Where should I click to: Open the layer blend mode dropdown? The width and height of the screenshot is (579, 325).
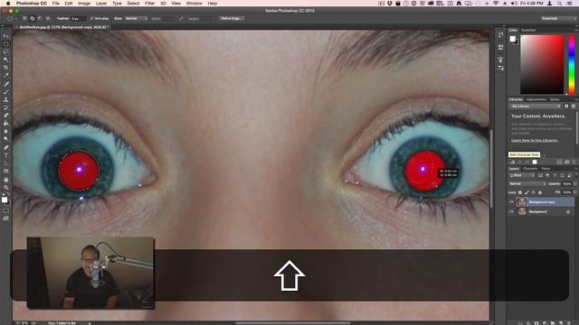(x=527, y=183)
